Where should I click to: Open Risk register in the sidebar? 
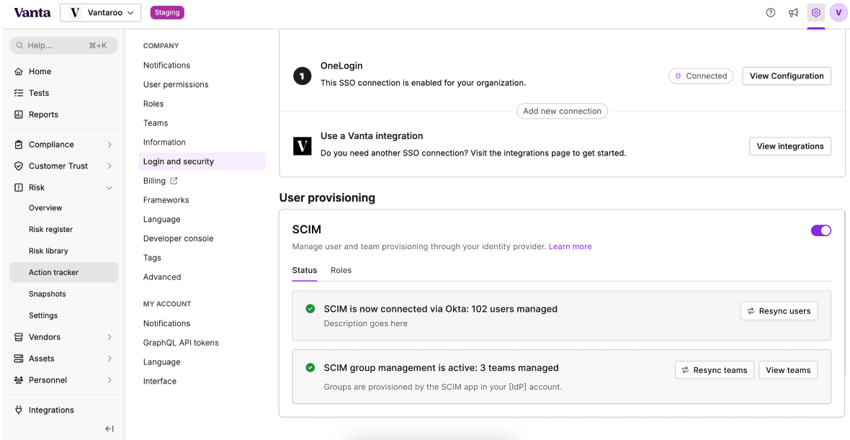click(50, 229)
